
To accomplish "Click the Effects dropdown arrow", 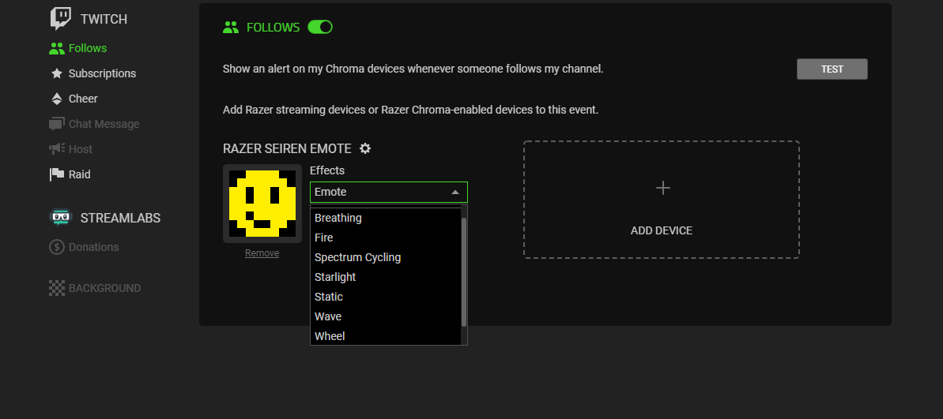I will point(455,192).
